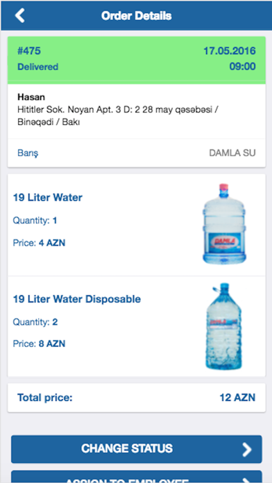Tap the Price: 8 AZN line

(39, 344)
